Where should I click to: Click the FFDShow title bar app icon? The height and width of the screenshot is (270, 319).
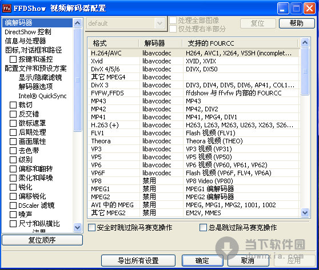coord(7,9)
